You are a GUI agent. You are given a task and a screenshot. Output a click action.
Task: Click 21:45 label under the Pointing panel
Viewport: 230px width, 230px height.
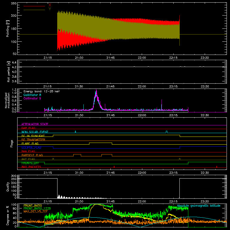[110, 58]
